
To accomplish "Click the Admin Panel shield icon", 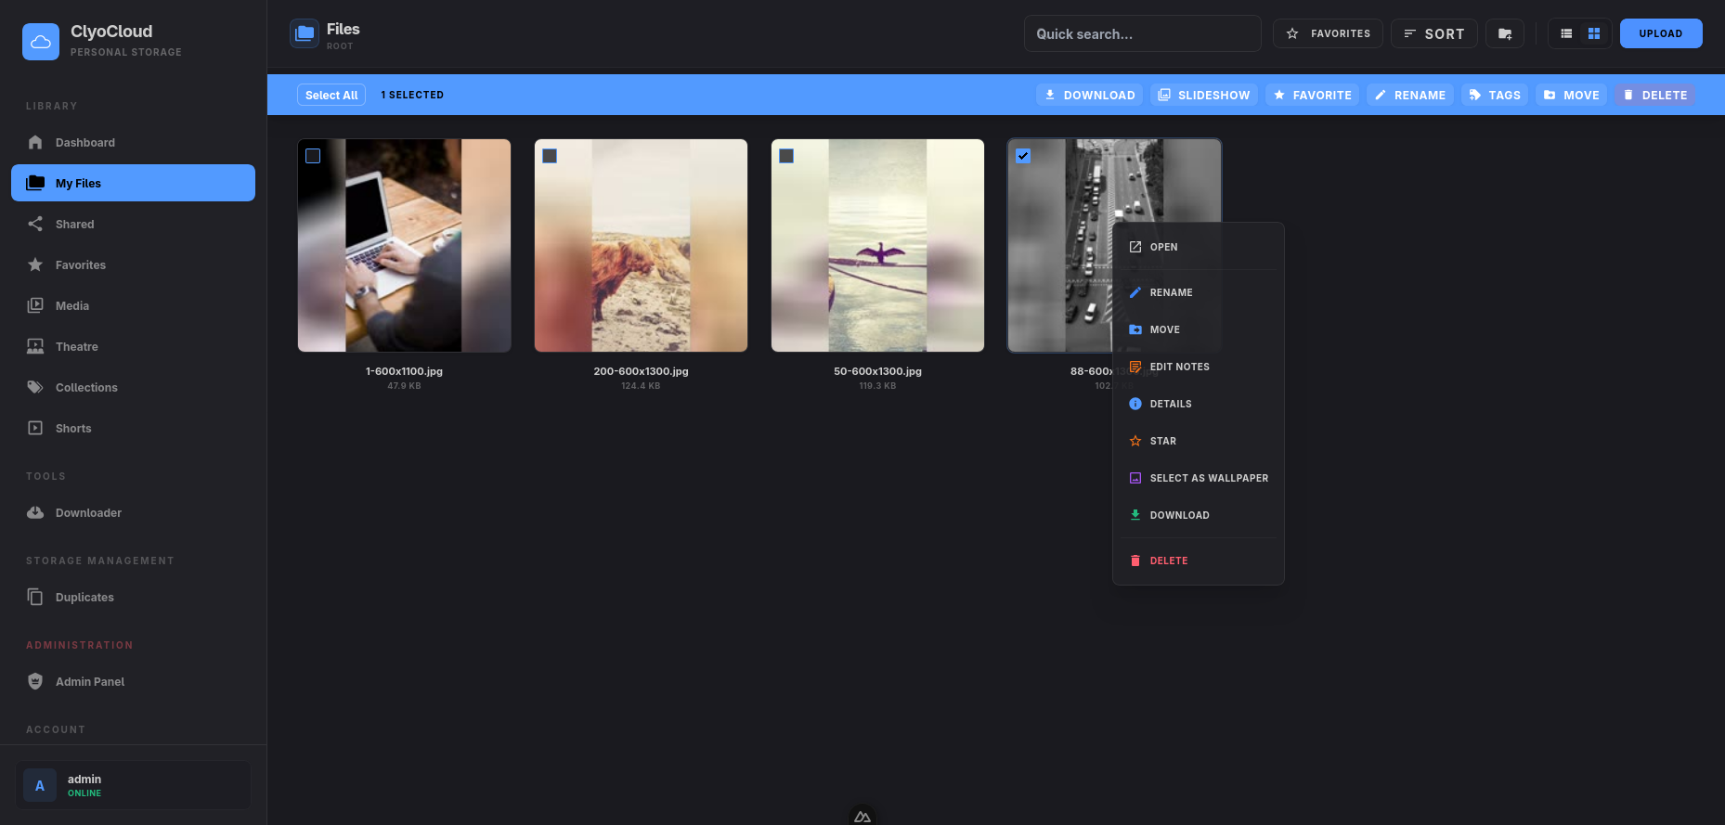I will tap(35, 681).
